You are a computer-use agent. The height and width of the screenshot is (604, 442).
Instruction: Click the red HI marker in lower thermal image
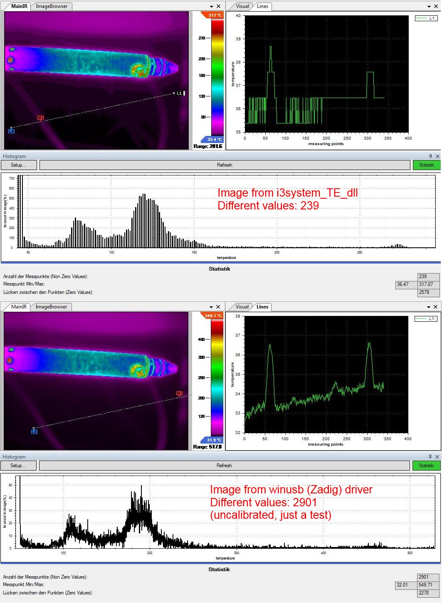[179, 393]
